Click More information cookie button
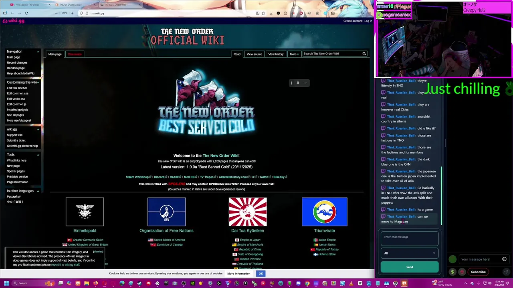The image size is (513, 288). pos(239,274)
